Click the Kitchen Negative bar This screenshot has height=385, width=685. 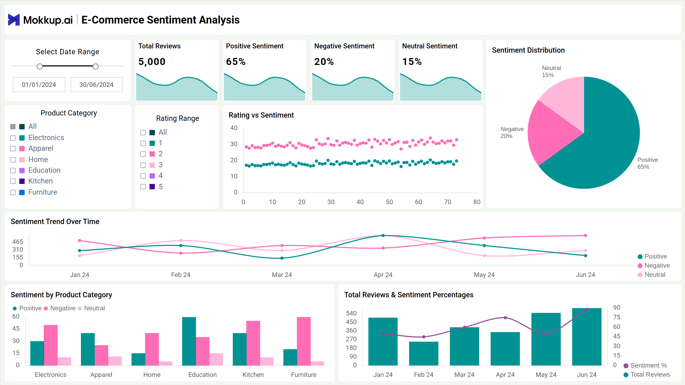click(253, 343)
